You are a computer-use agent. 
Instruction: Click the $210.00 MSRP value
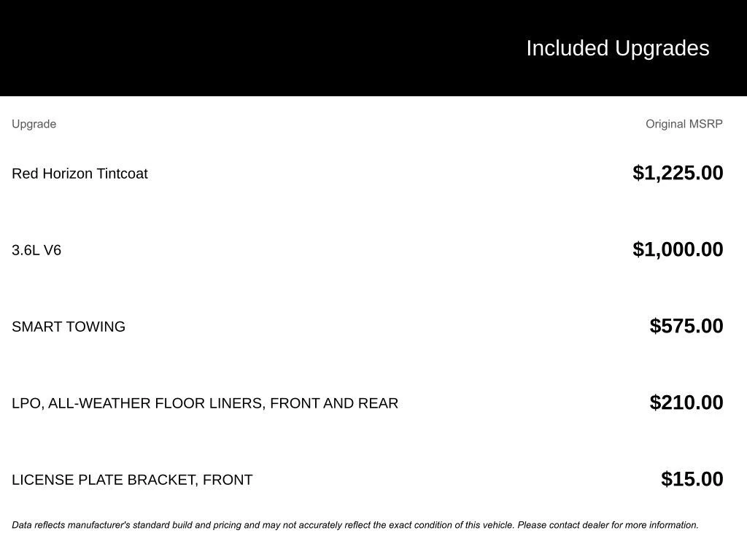(x=686, y=402)
